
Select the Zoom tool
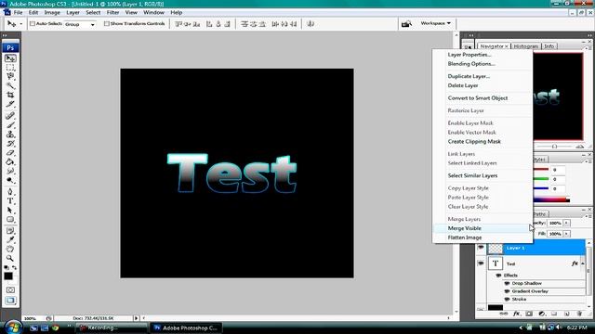[10, 258]
